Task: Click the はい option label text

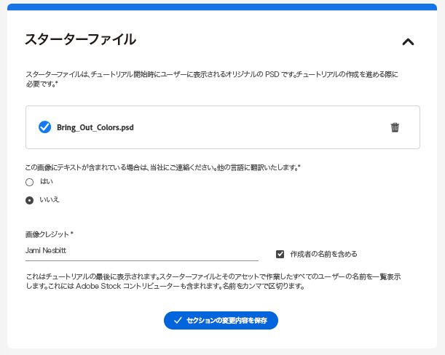Action: pyautogui.click(x=47, y=182)
